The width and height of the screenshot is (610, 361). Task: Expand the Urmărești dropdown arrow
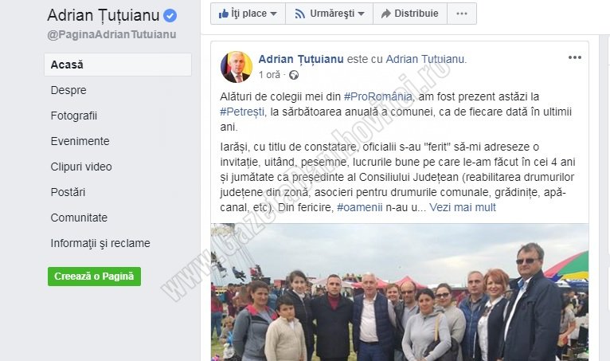[x=361, y=14]
